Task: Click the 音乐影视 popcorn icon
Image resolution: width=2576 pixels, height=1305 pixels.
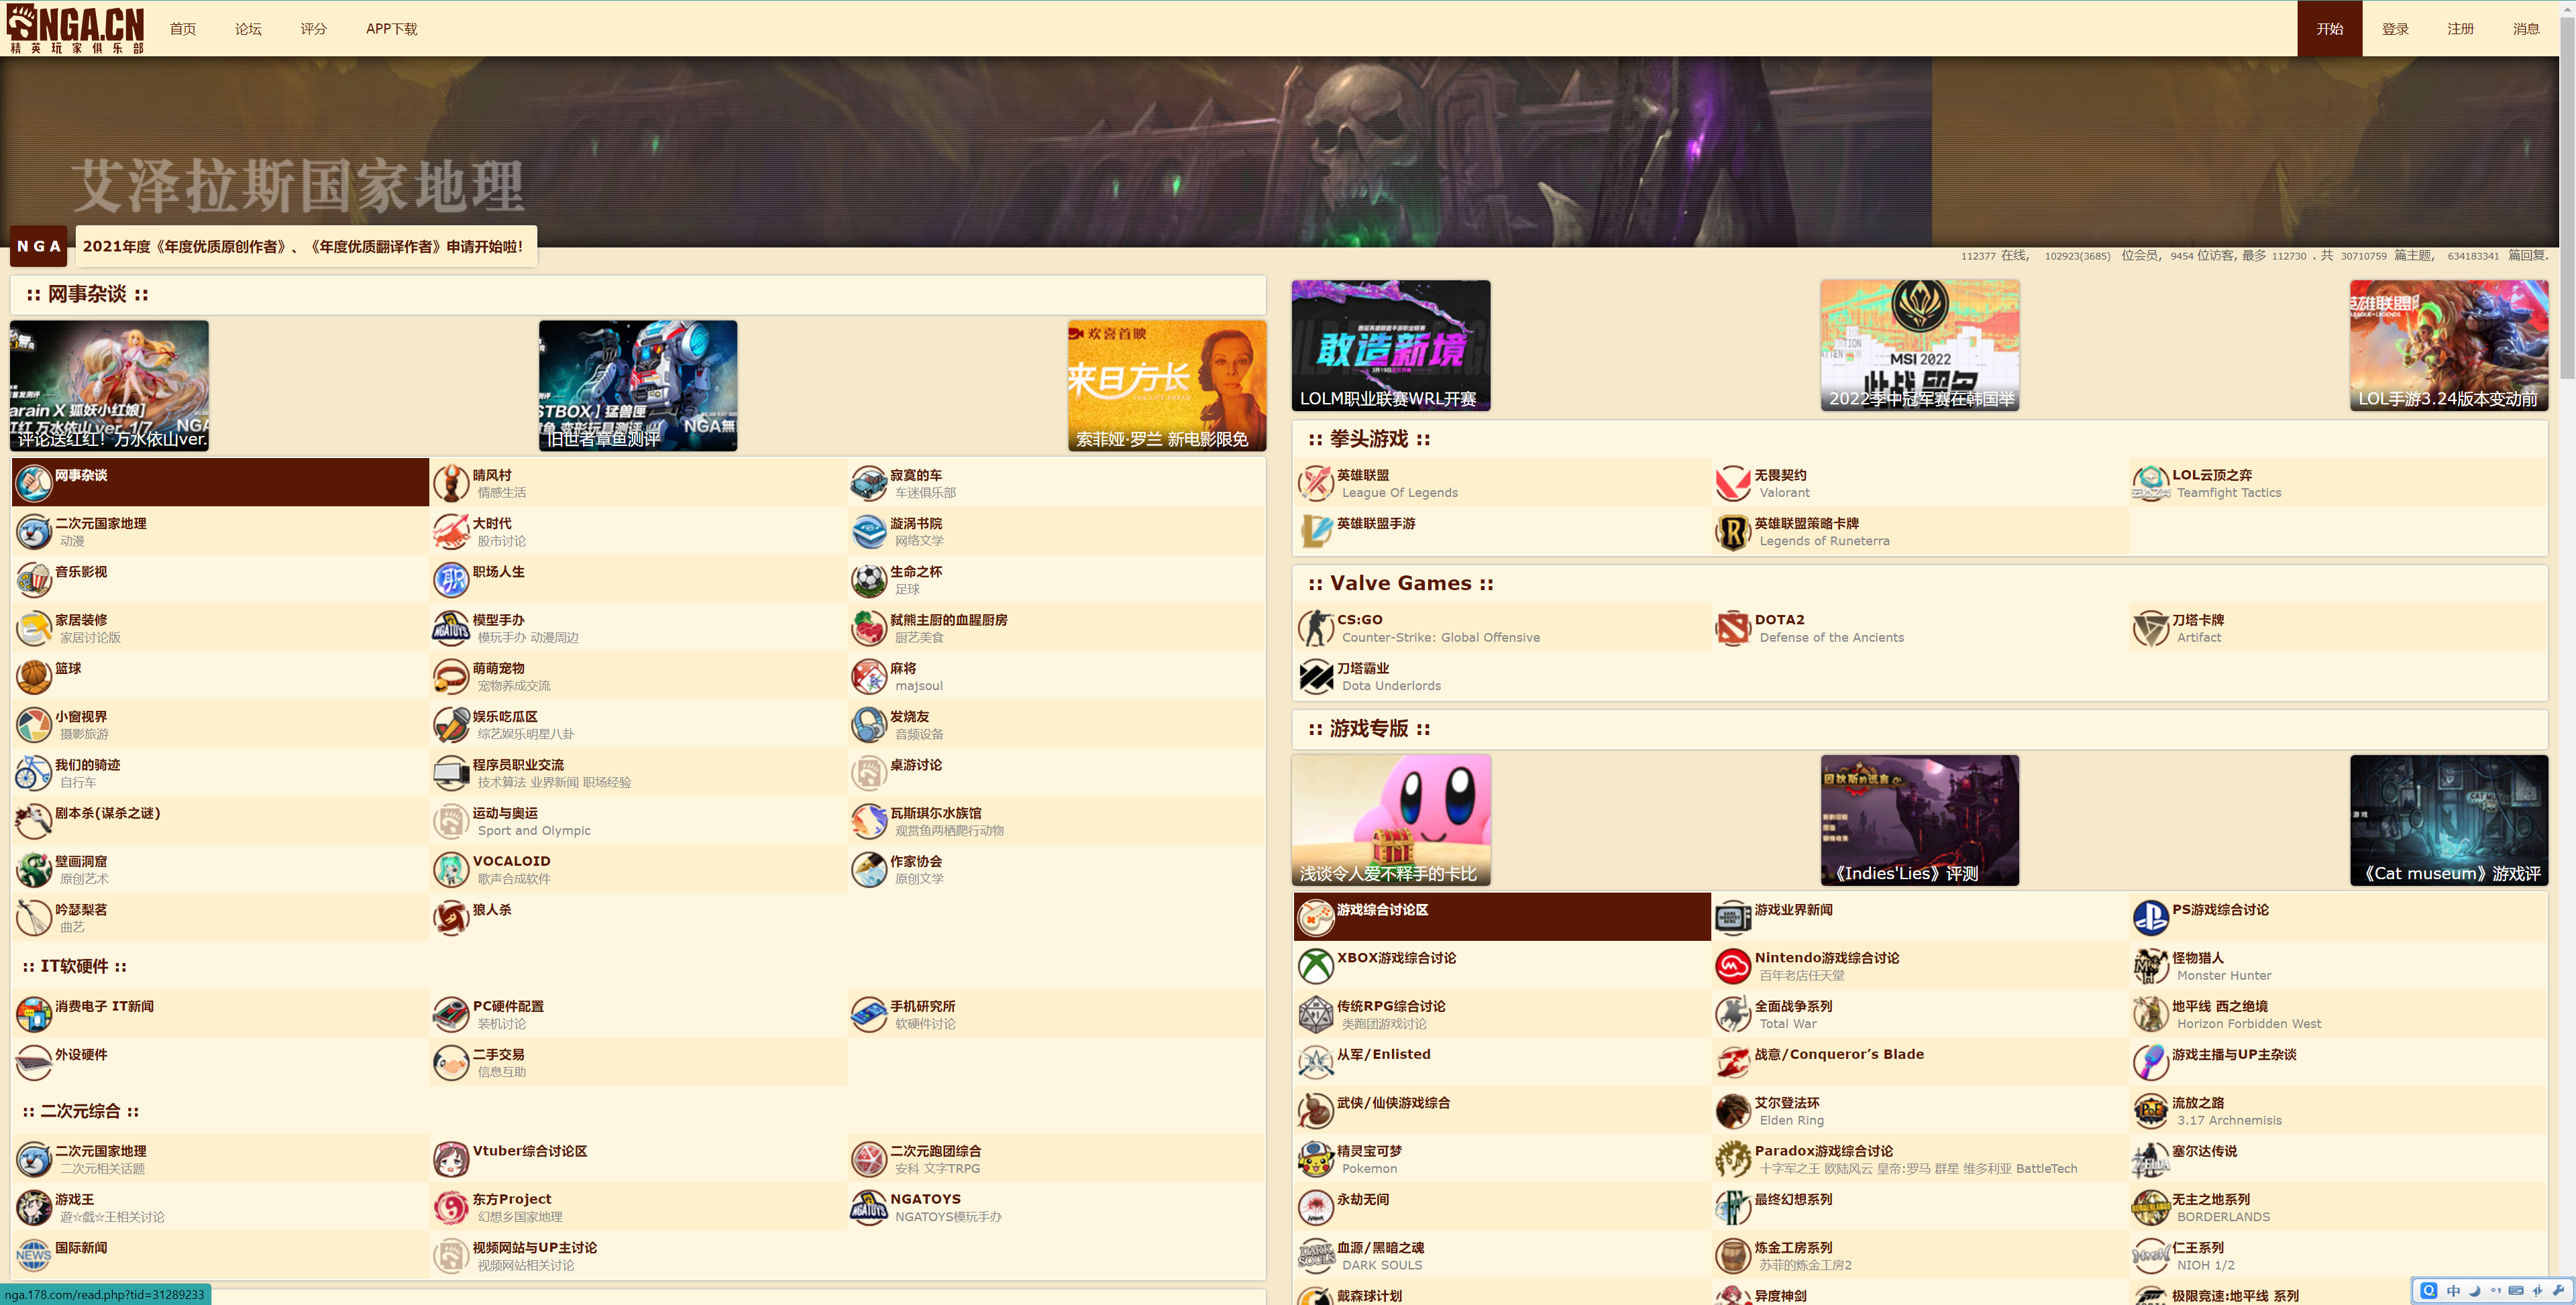Action: click(33, 579)
